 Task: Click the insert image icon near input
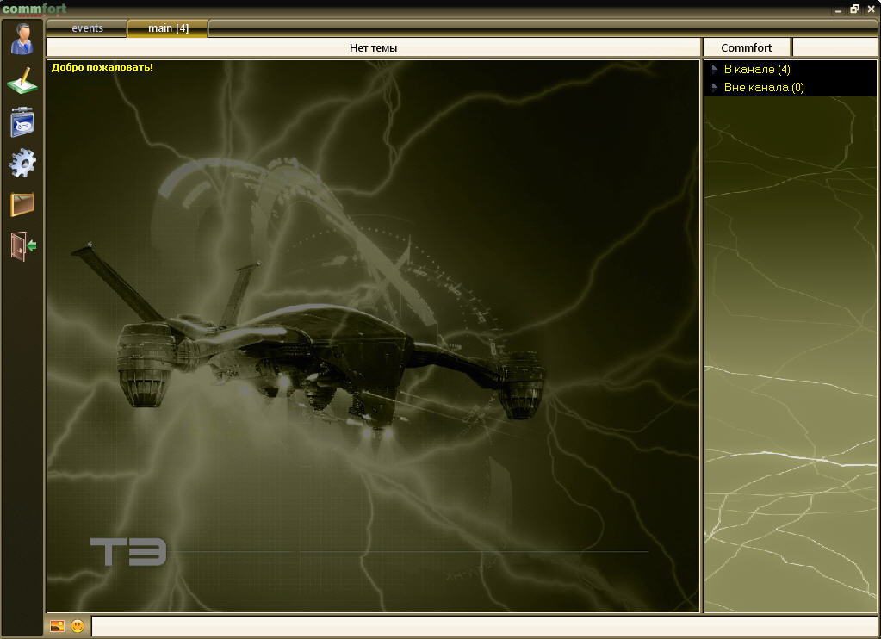[x=57, y=625]
